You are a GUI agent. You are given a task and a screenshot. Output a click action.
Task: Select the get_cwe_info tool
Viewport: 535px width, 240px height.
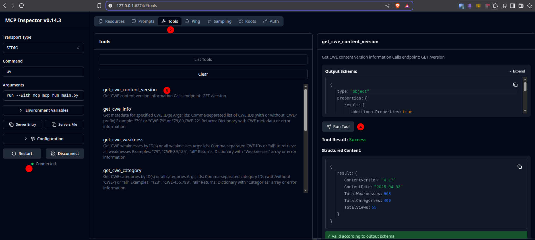[x=117, y=109]
